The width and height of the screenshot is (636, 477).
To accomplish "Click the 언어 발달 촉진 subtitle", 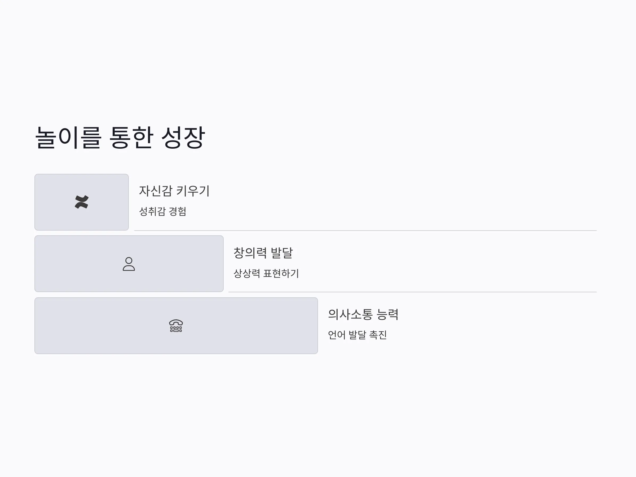I will 357,335.
